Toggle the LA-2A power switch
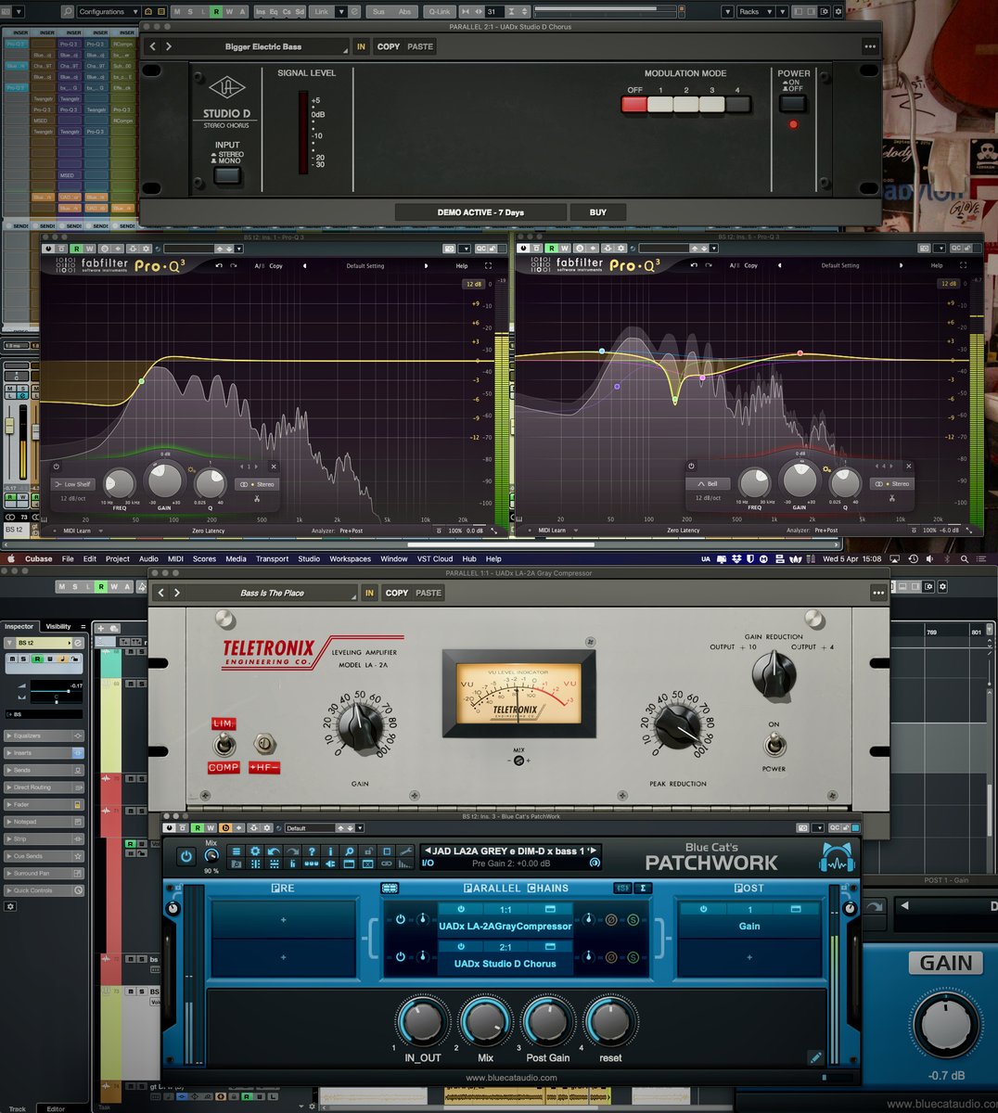 coord(773,744)
